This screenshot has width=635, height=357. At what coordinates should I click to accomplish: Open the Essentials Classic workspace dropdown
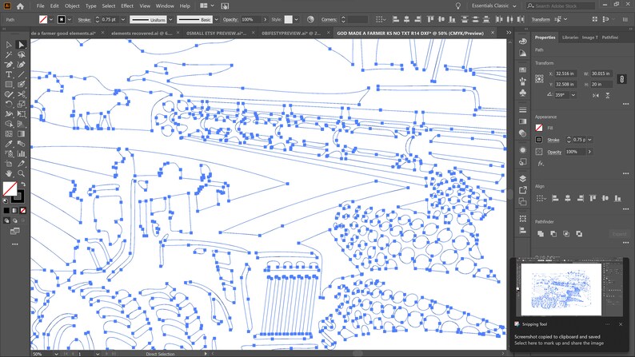493,6
